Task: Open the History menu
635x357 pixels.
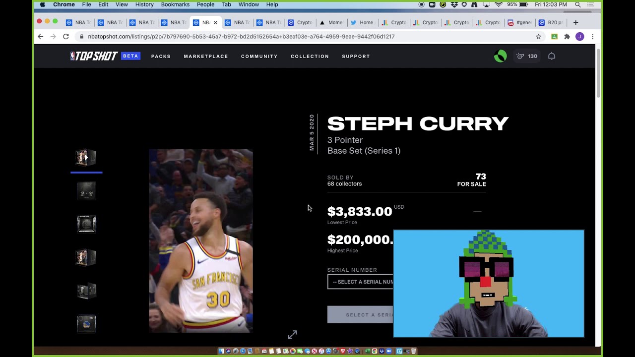Action: pos(144,4)
